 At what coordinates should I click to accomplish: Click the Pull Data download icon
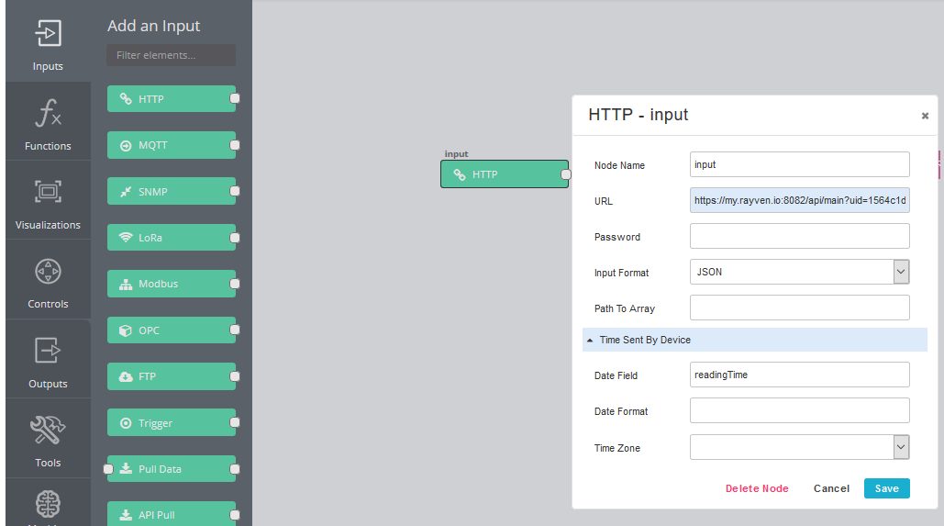coord(125,468)
